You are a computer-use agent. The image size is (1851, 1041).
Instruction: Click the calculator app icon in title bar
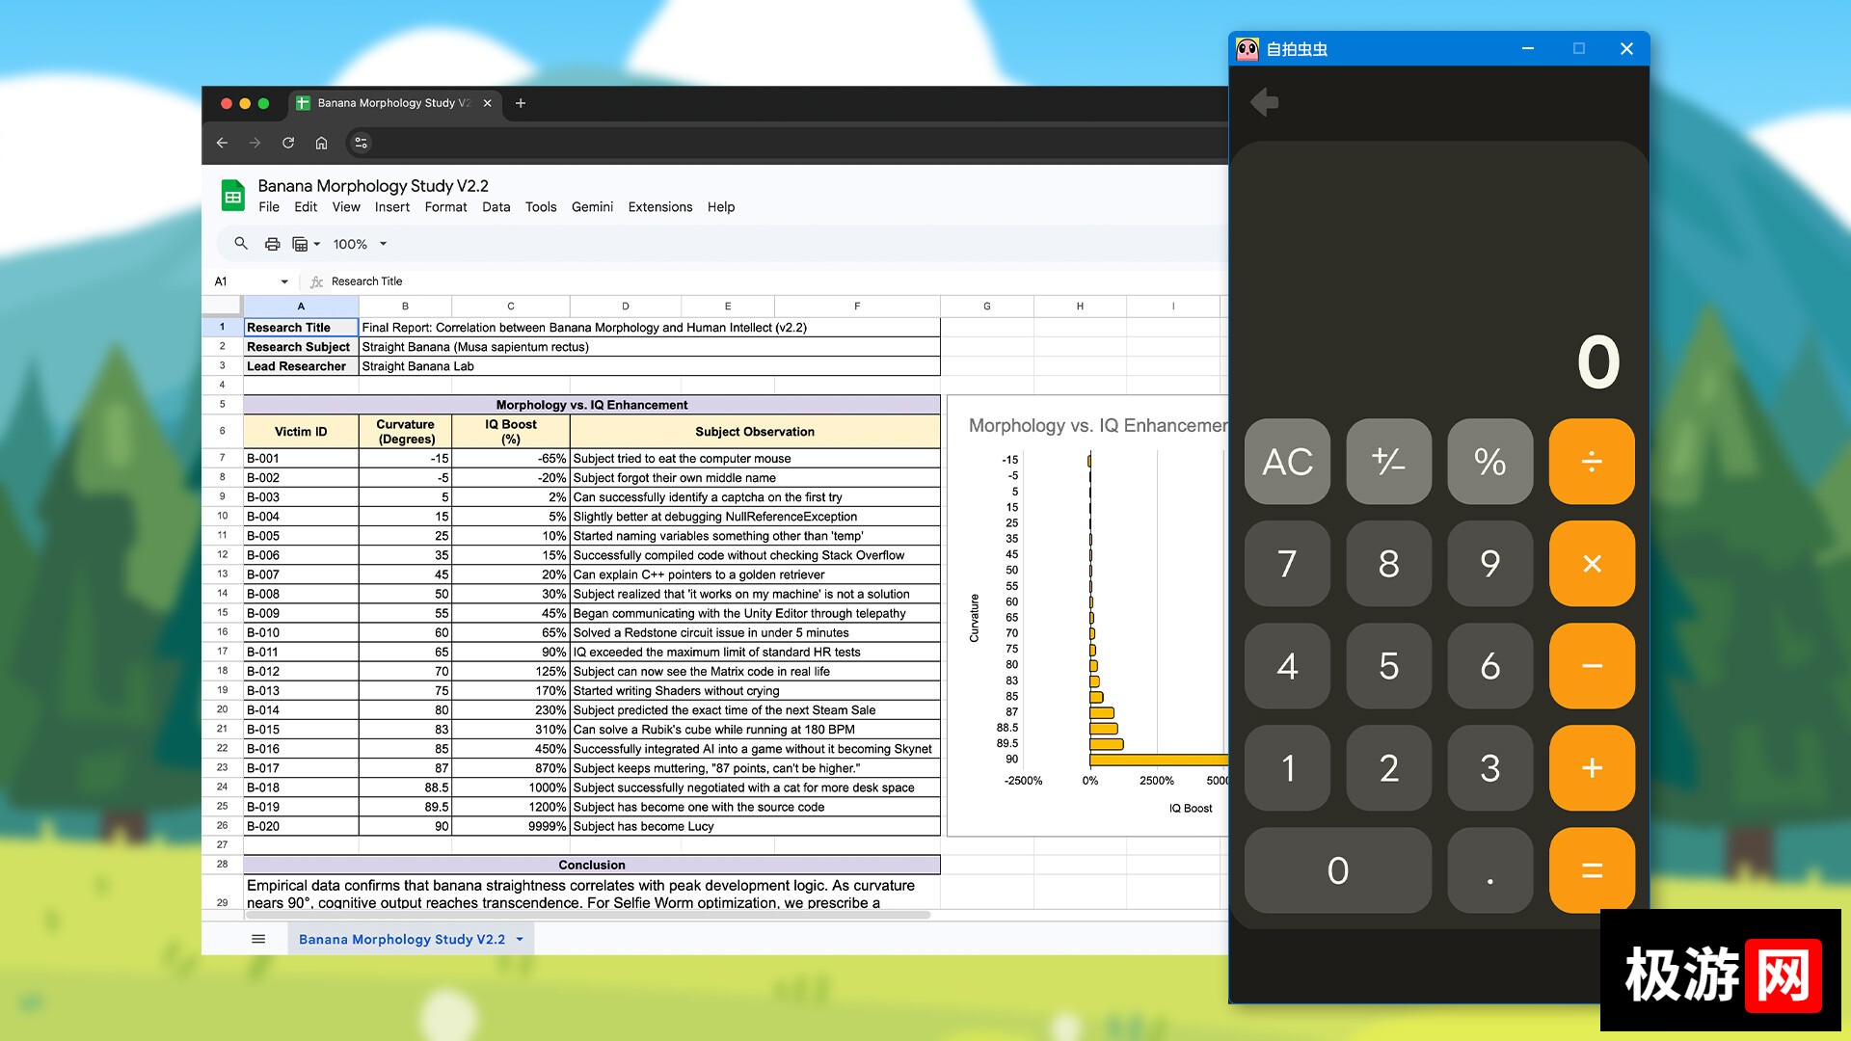(x=1247, y=49)
